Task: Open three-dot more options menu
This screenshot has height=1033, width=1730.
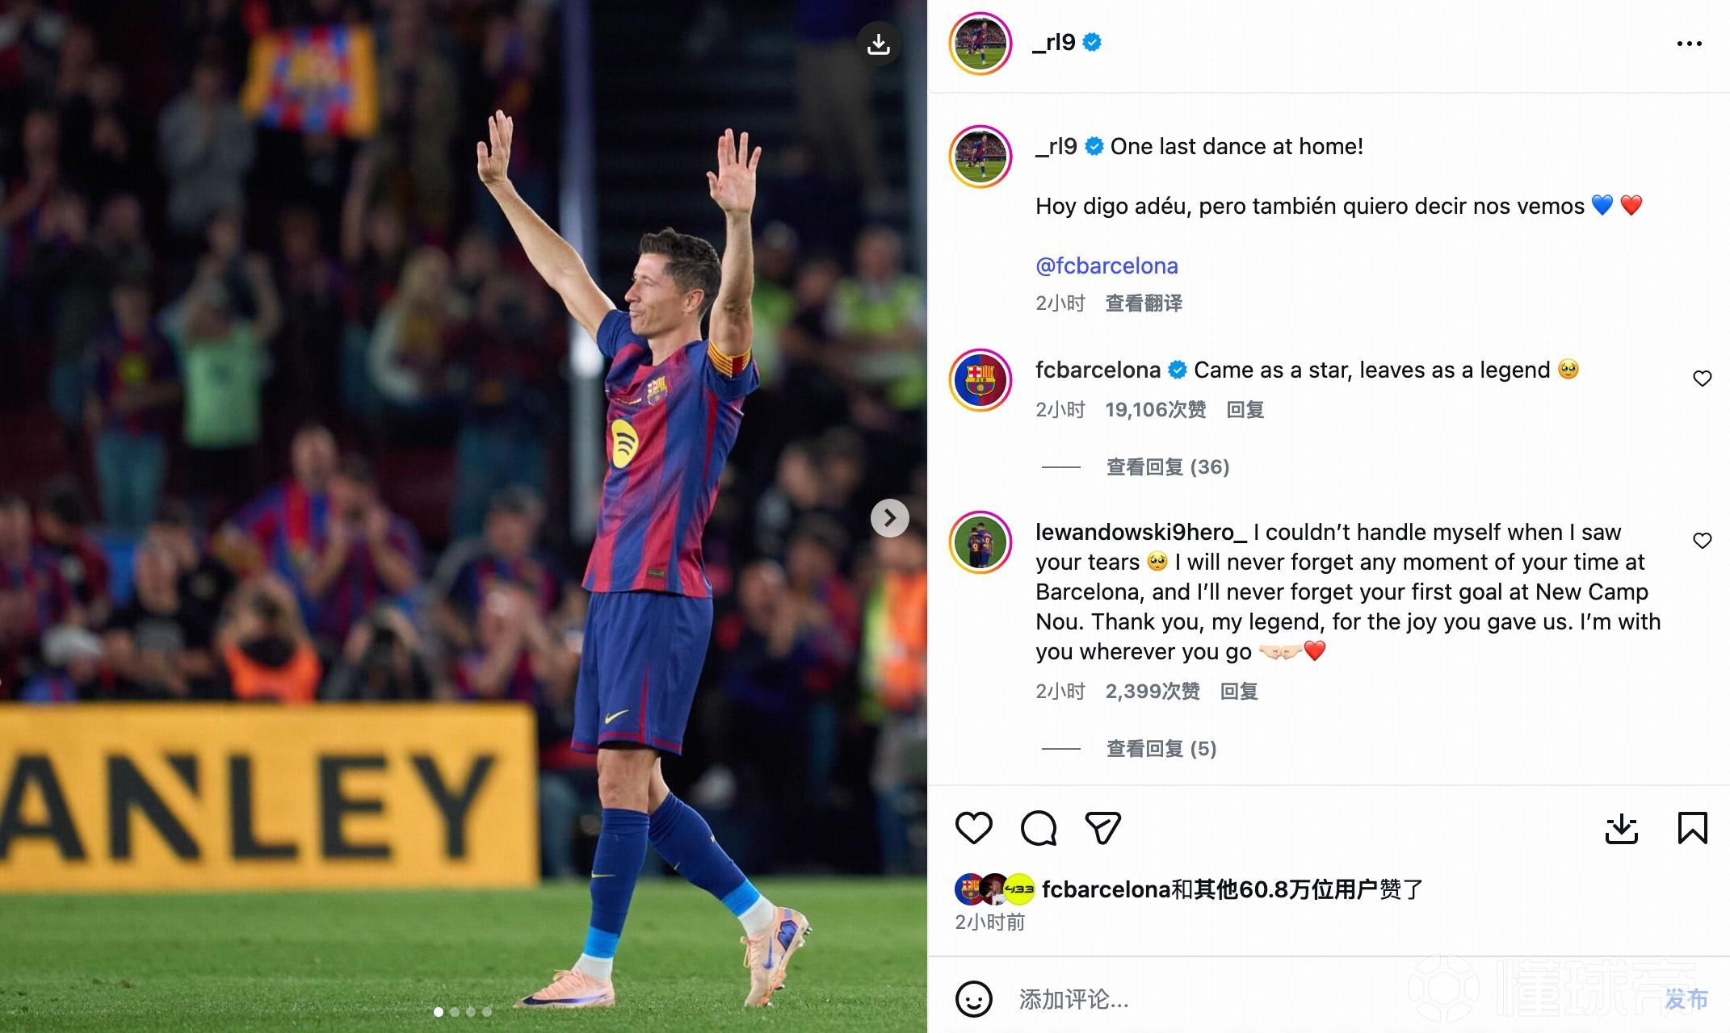Action: (1689, 44)
